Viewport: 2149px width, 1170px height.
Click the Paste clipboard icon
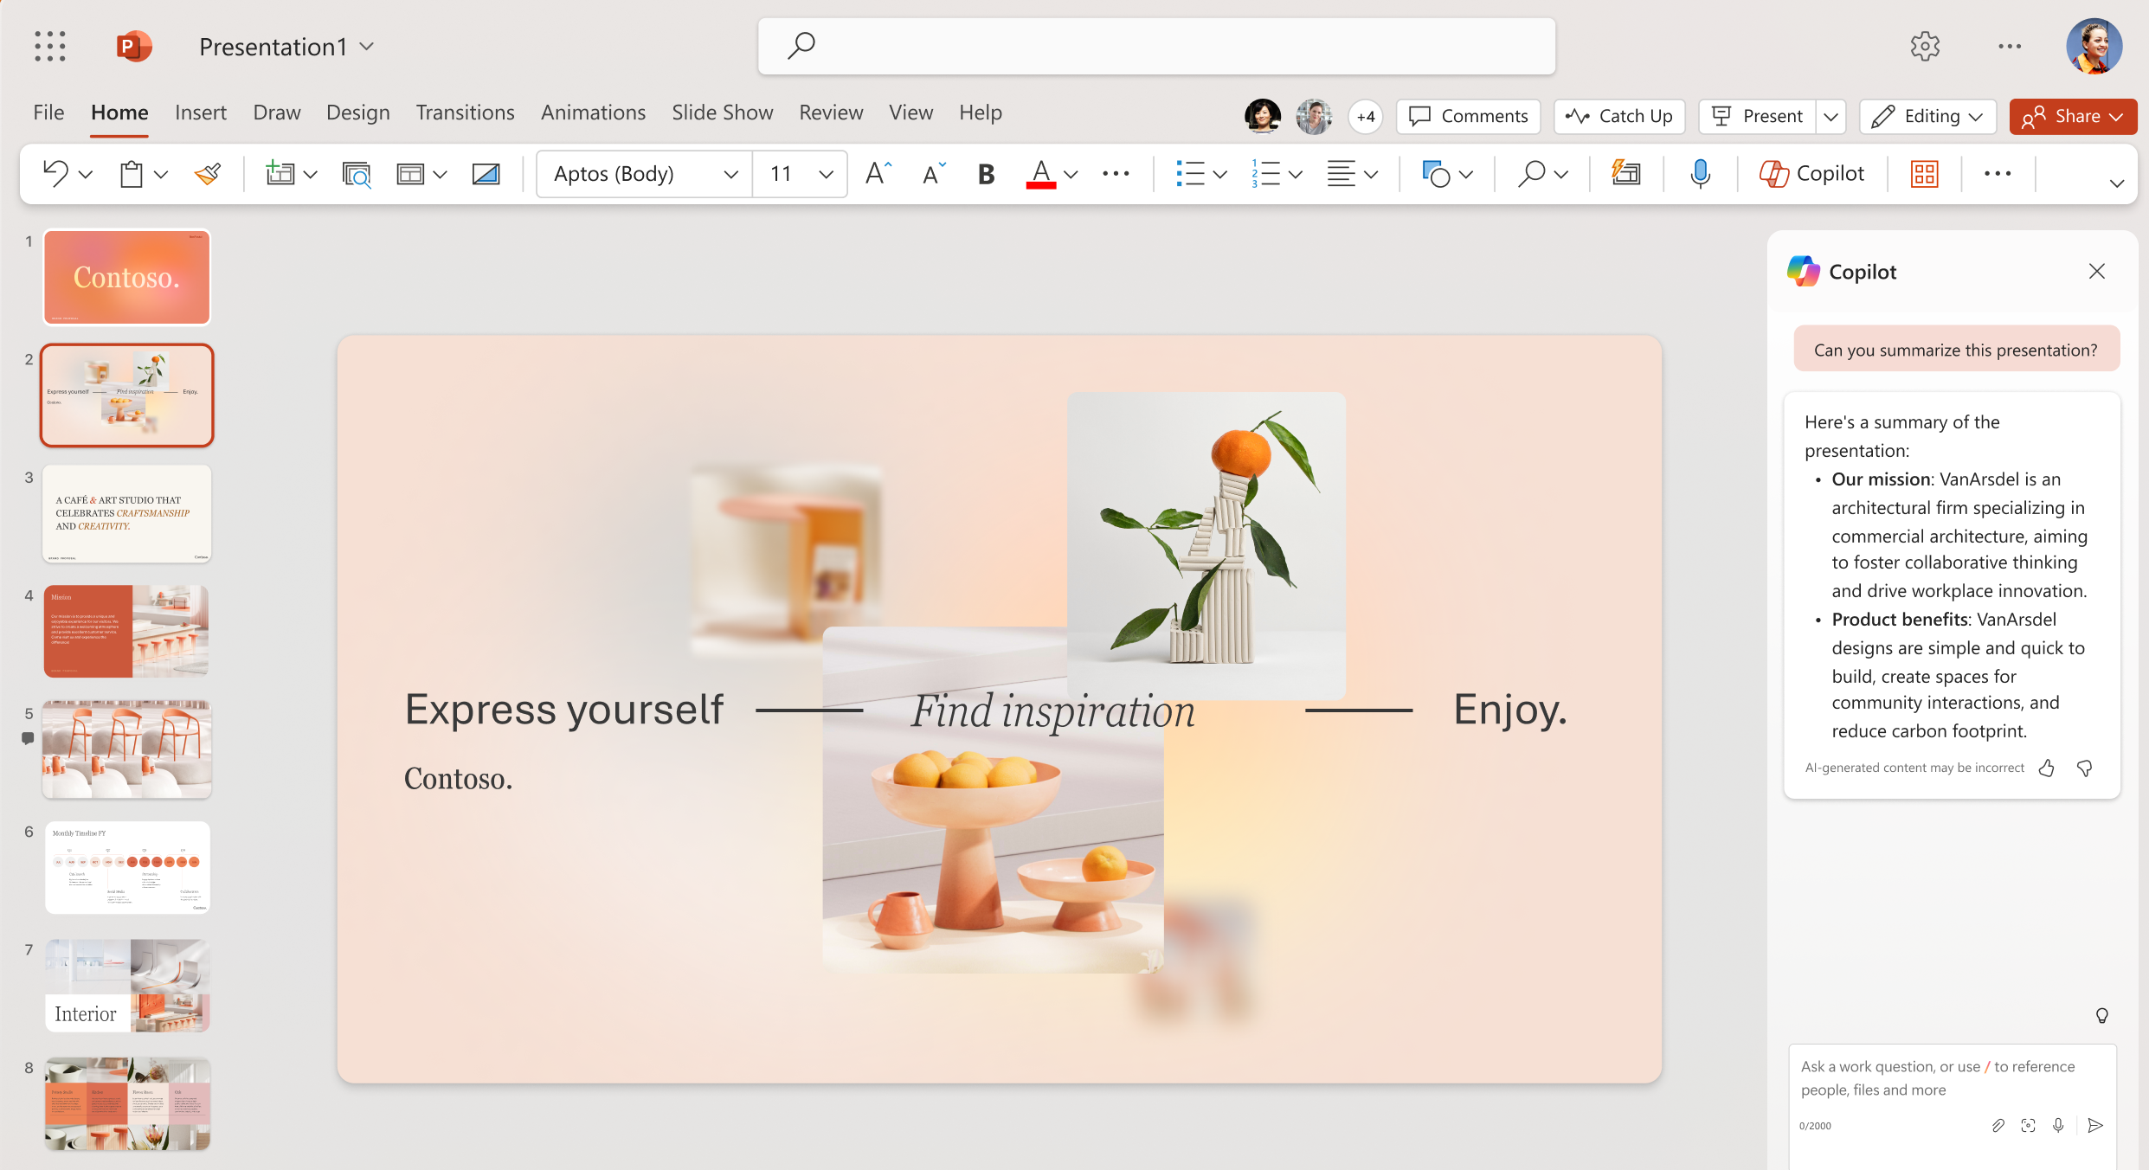(x=132, y=173)
